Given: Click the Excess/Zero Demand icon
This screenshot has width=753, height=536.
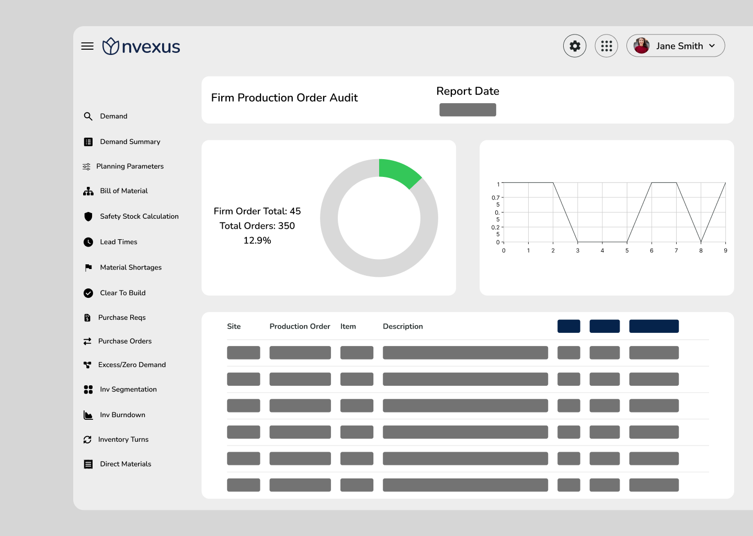Looking at the screenshot, I should point(87,365).
